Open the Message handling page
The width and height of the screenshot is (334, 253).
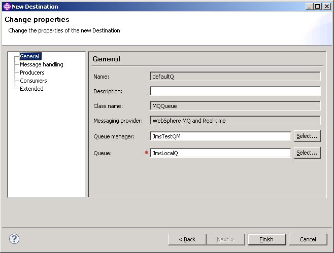tap(42, 64)
